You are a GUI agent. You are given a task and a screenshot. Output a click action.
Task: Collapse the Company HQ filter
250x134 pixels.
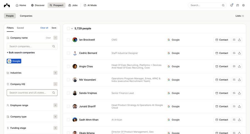coord(55,84)
